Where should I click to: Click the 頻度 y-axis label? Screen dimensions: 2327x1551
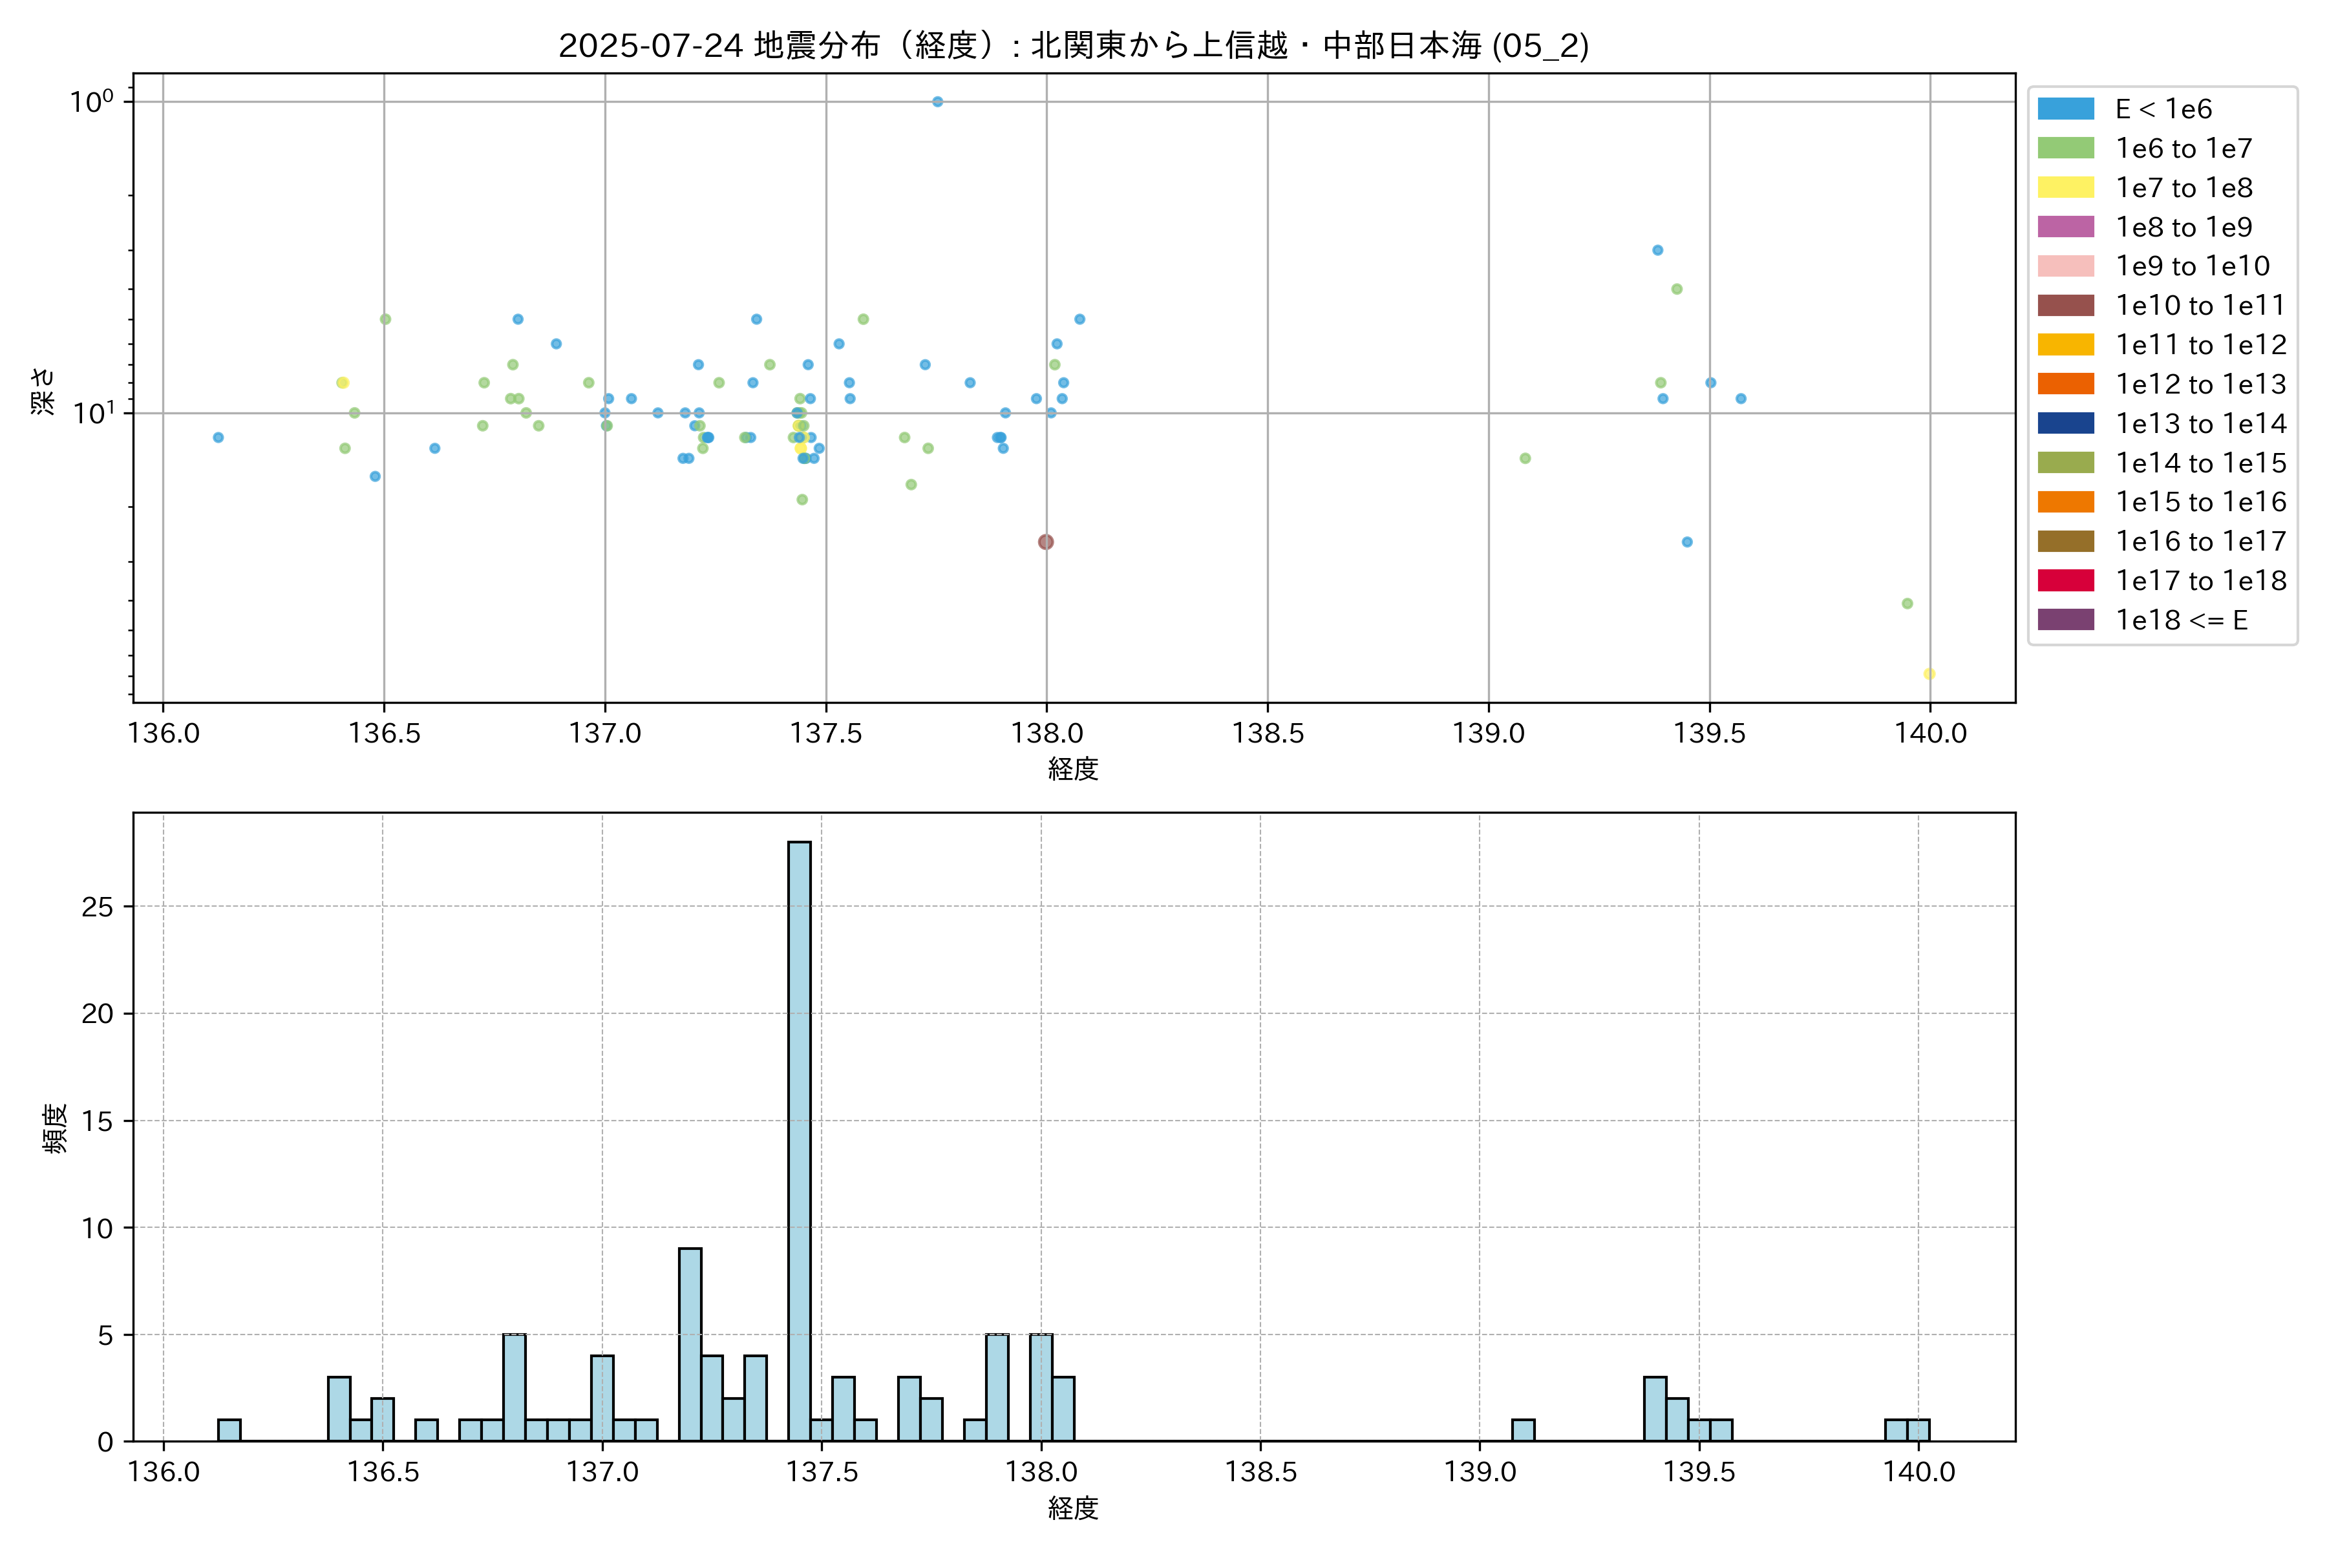pyautogui.click(x=56, y=1128)
